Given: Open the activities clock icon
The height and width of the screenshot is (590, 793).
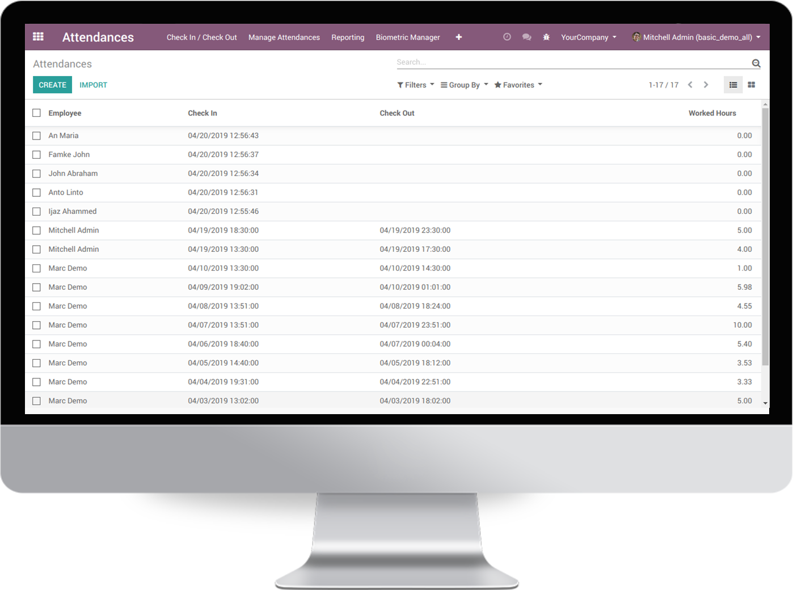Looking at the screenshot, I should (507, 37).
